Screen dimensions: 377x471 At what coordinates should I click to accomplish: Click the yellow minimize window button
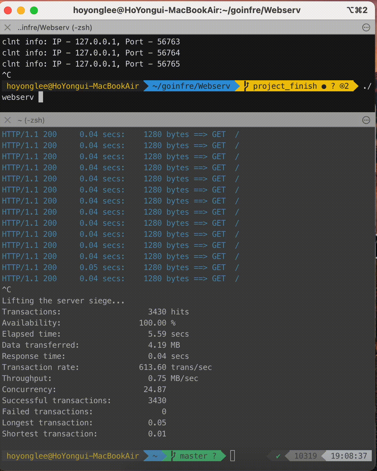21,10
